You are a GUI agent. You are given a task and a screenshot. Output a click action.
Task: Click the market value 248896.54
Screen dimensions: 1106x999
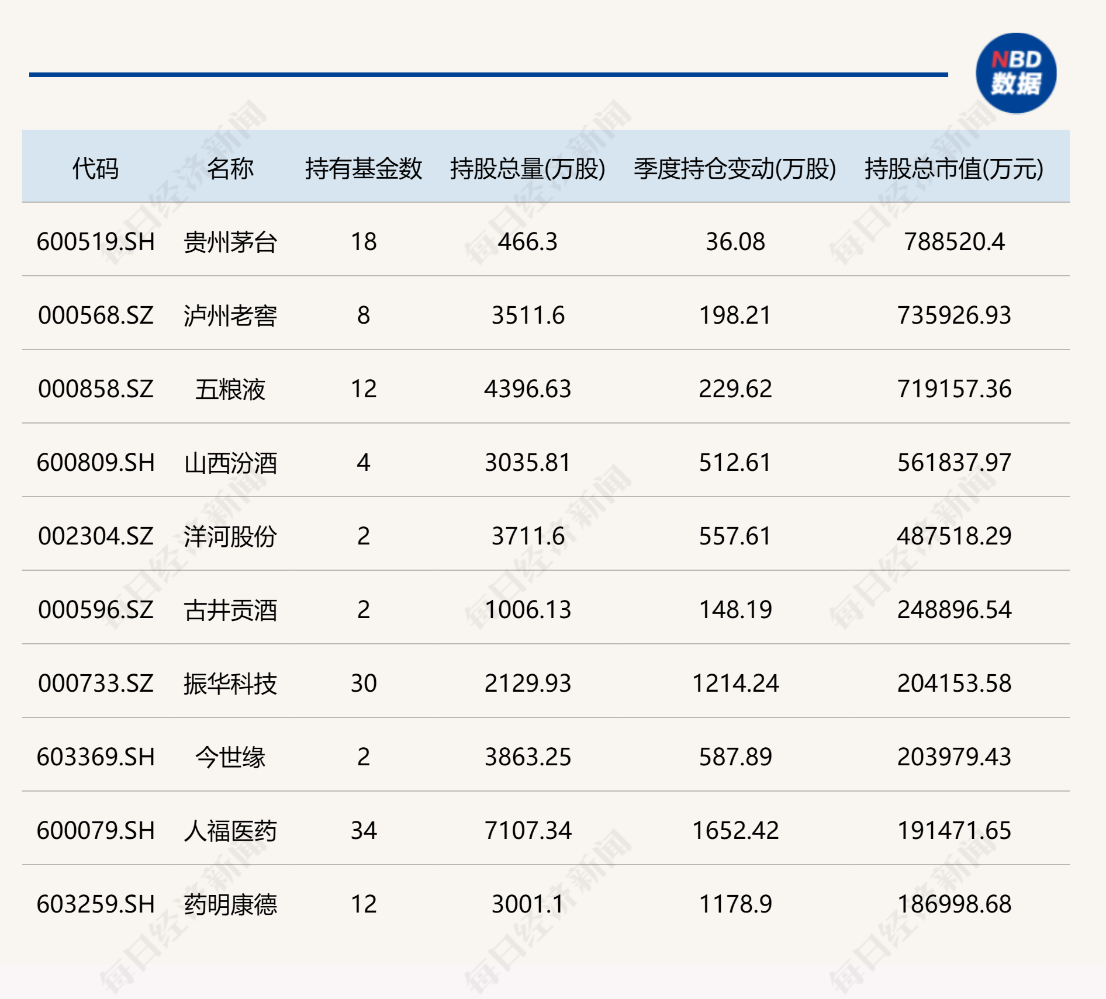pos(954,609)
